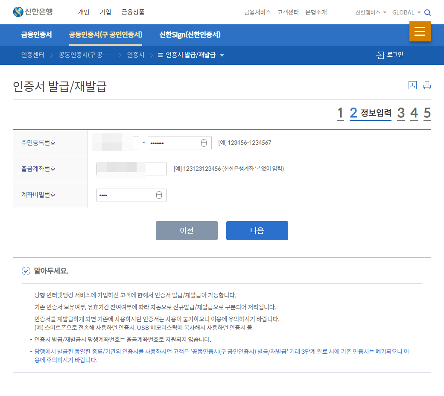The height and width of the screenshot is (396, 444).
Task: Click the 다음 button
Action: coord(257,230)
